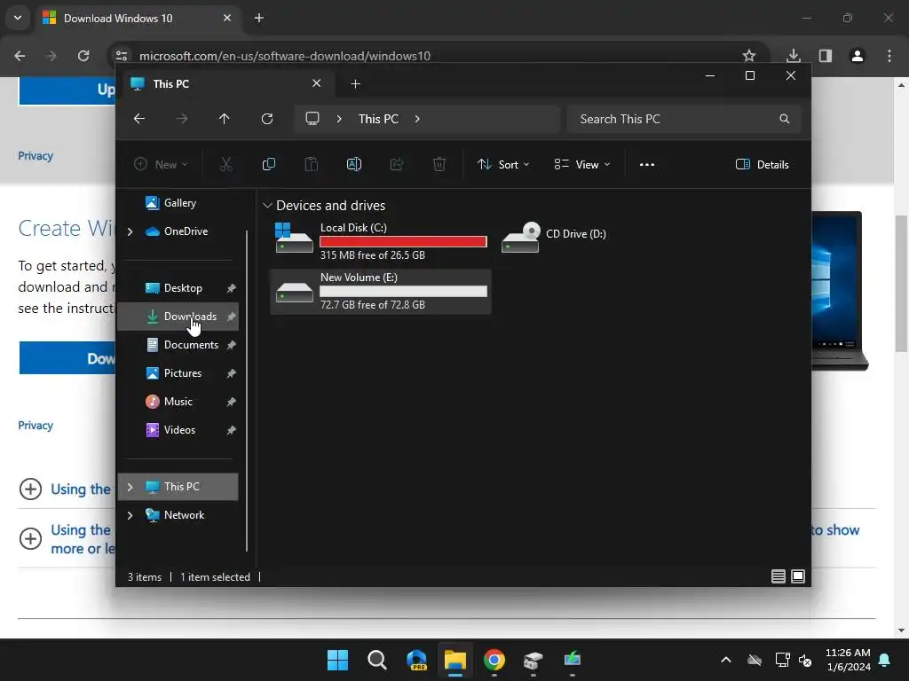Select the Download Windows 10 Chrome tab
The height and width of the screenshot is (681, 909).
[138, 19]
